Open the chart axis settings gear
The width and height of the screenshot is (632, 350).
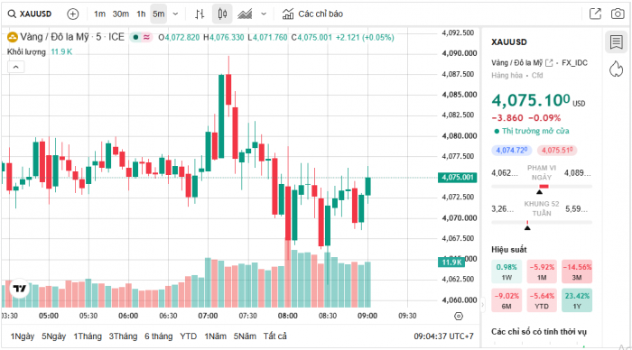(459, 316)
